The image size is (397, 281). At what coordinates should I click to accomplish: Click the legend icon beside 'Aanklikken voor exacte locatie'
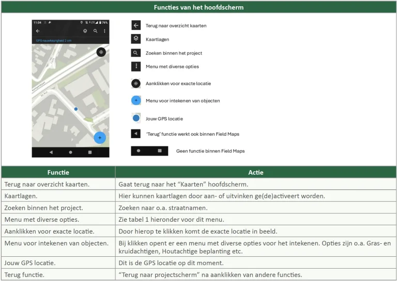[x=135, y=84]
